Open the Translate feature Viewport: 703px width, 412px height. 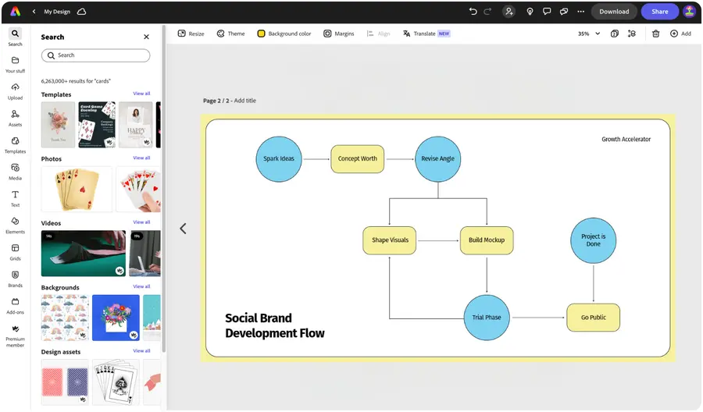coord(426,34)
